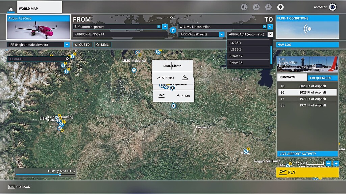The width and height of the screenshot is (346, 194).
Task: Clear the LIML destination with the x icon
Action: click(x=264, y=26)
